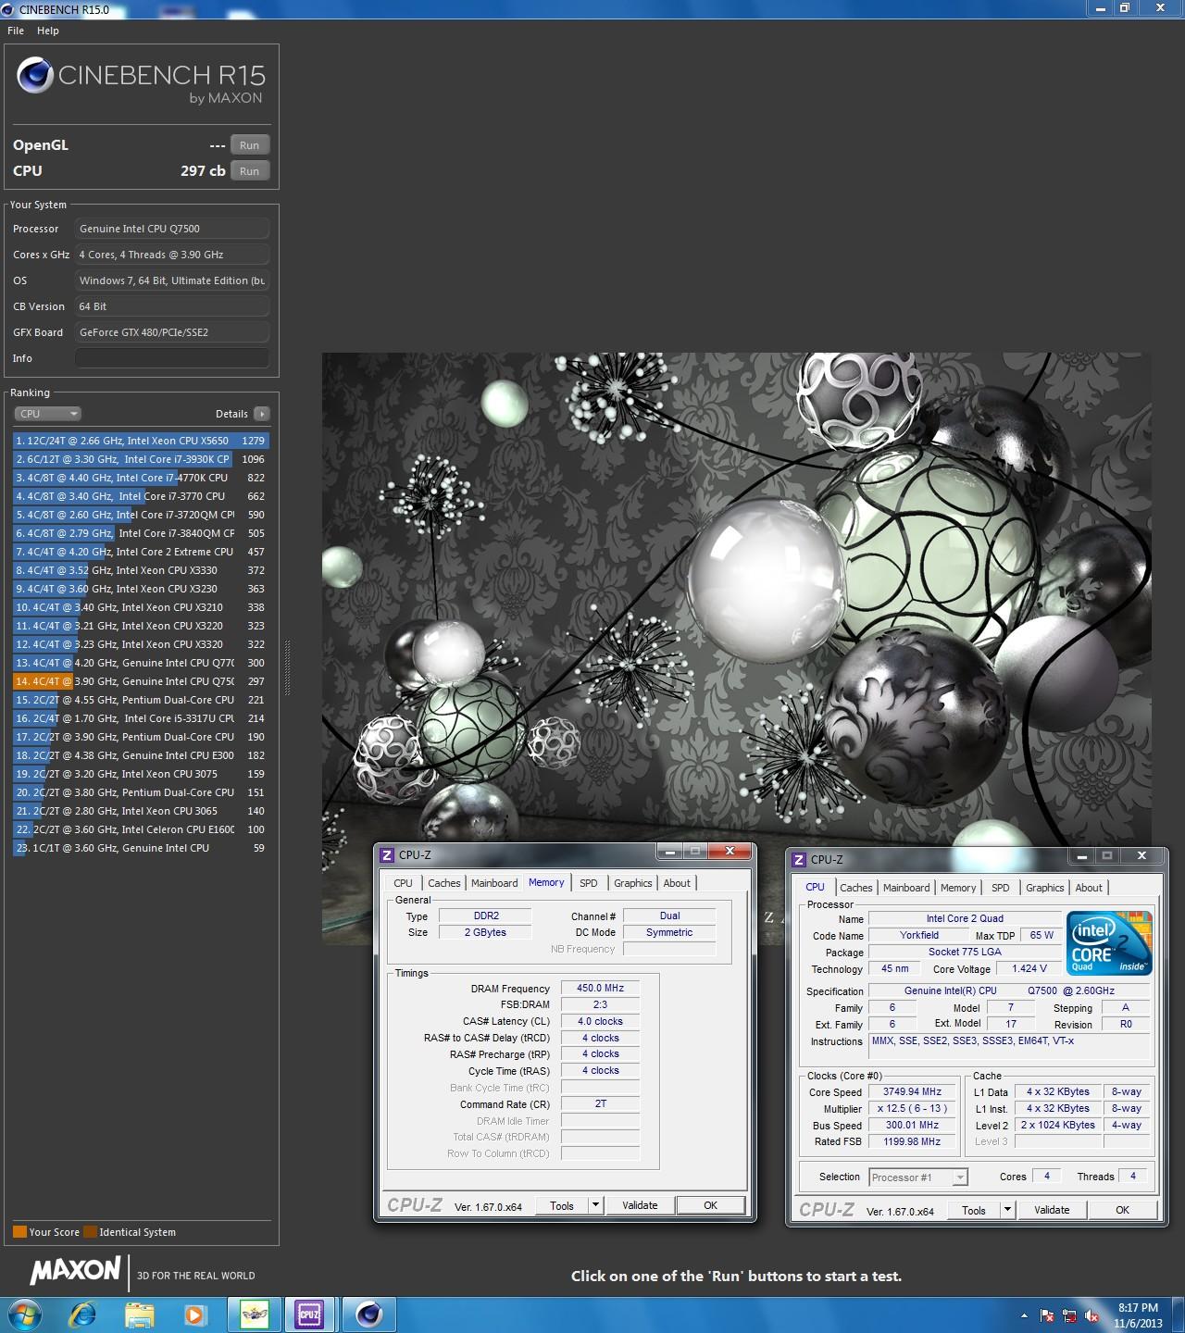1185x1333 pixels.
Task: Click the muted volume tray icon
Action: point(1091,1315)
